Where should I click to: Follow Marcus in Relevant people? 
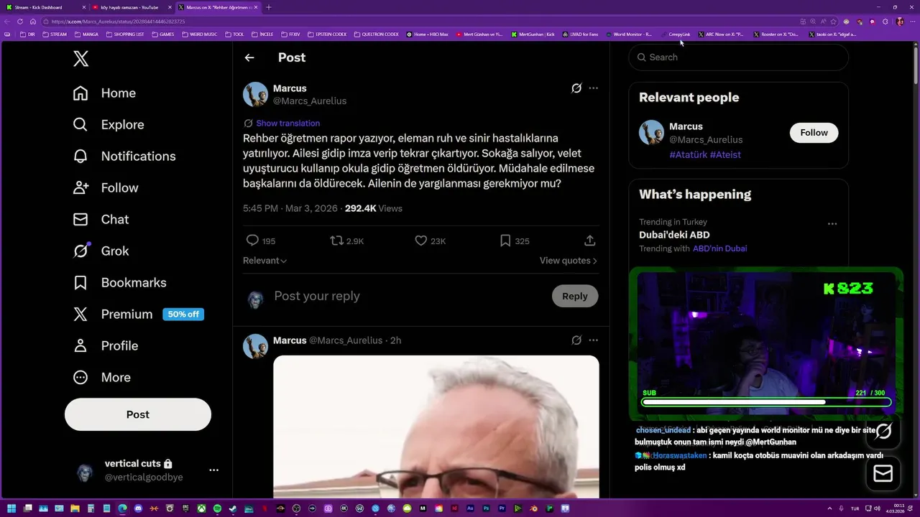pyautogui.click(x=814, y=133)
